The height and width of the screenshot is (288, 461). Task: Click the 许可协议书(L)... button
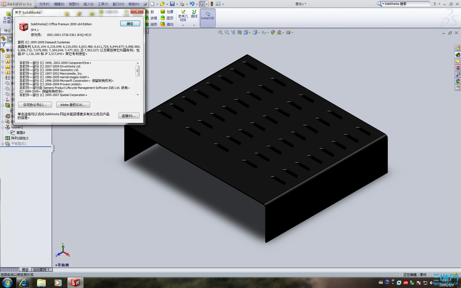click(x=35, y=105)
